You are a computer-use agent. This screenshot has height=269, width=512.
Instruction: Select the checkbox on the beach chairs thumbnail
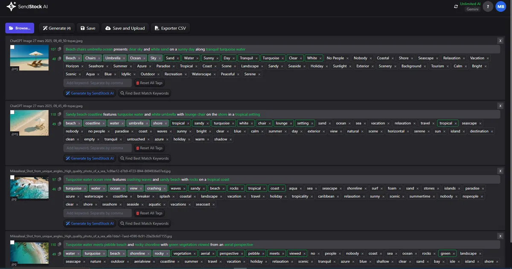point(12,47)
